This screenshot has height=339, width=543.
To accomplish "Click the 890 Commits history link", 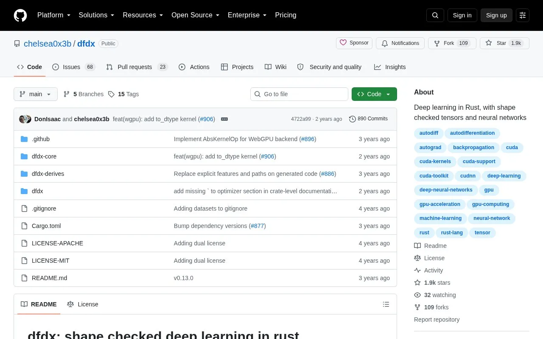I will tap(368, 119).
